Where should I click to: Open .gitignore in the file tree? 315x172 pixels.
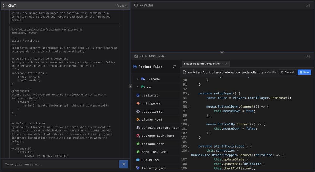click(x=156, y=103)
